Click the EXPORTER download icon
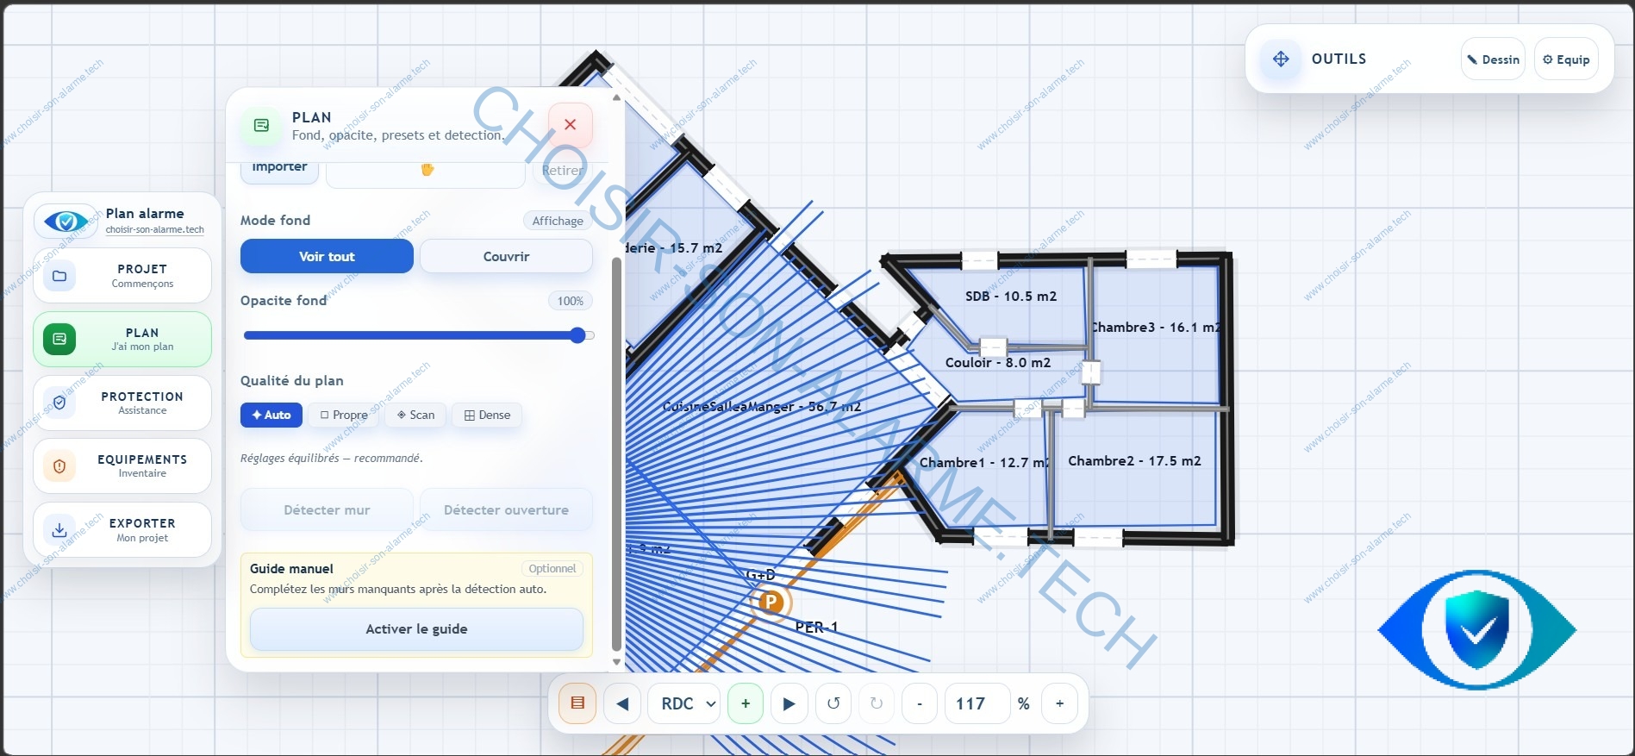The image size is (1635, 756). (x=59, y=530)
